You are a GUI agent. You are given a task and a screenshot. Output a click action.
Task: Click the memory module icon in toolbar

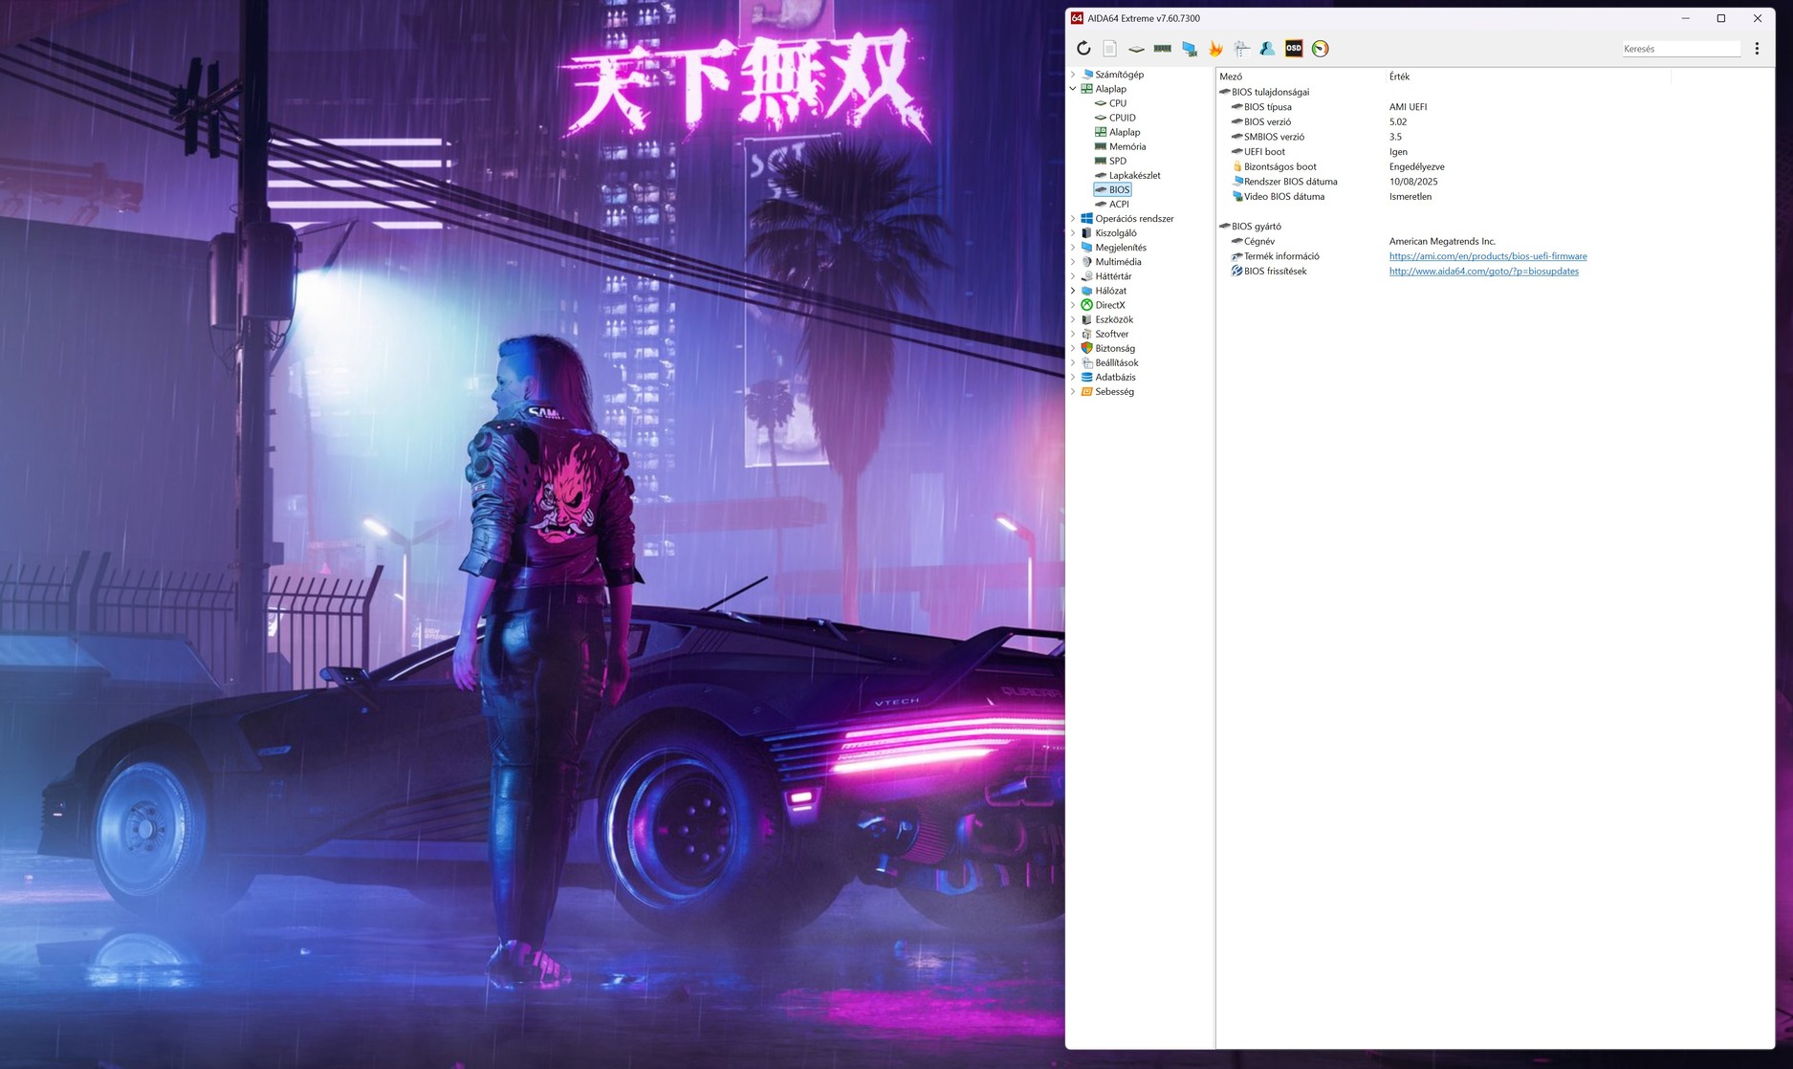(x=1163, y=49)
